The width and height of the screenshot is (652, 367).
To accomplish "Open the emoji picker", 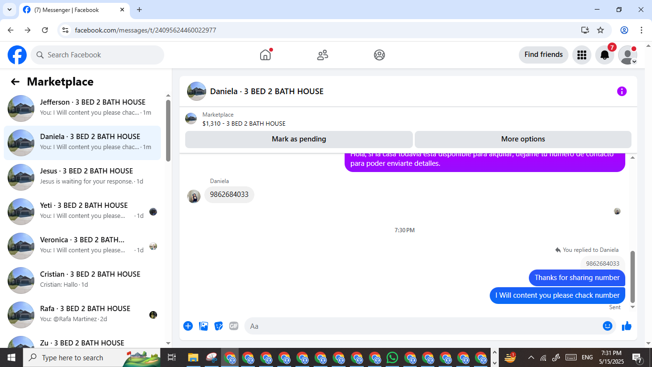I will (x=608, y=326).
